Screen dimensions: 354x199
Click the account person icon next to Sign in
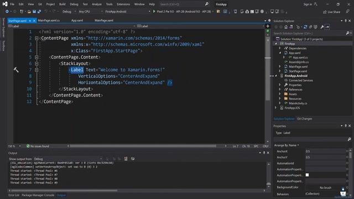[316, 4]
